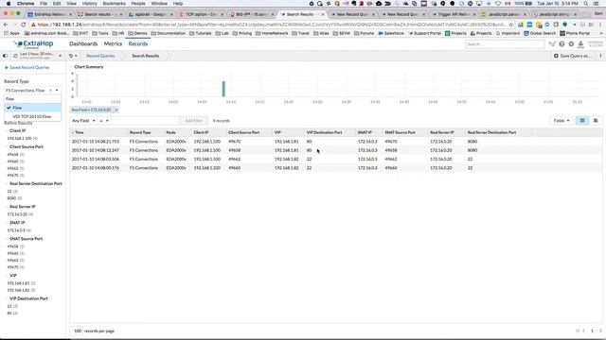Toggle the theme contrast icon beside time selector
The image size is (606, 340).
click(5, 56)
